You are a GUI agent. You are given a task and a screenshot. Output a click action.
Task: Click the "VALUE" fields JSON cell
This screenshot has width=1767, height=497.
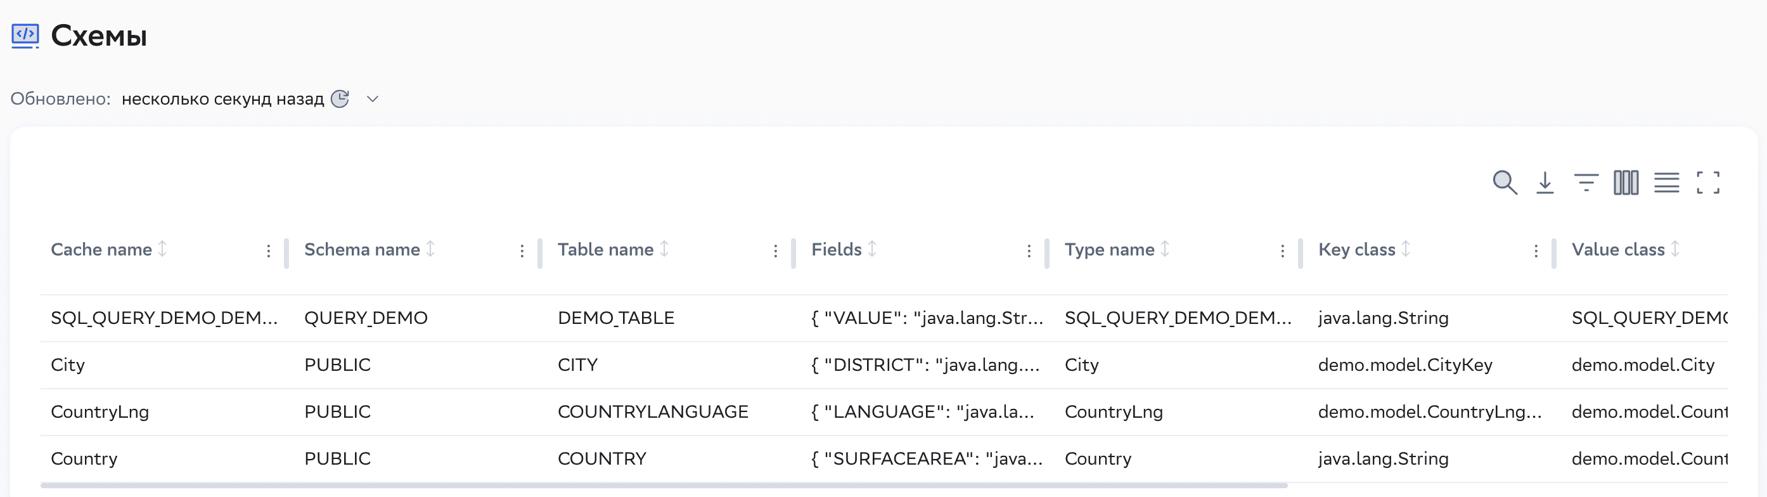click(927, 318)
